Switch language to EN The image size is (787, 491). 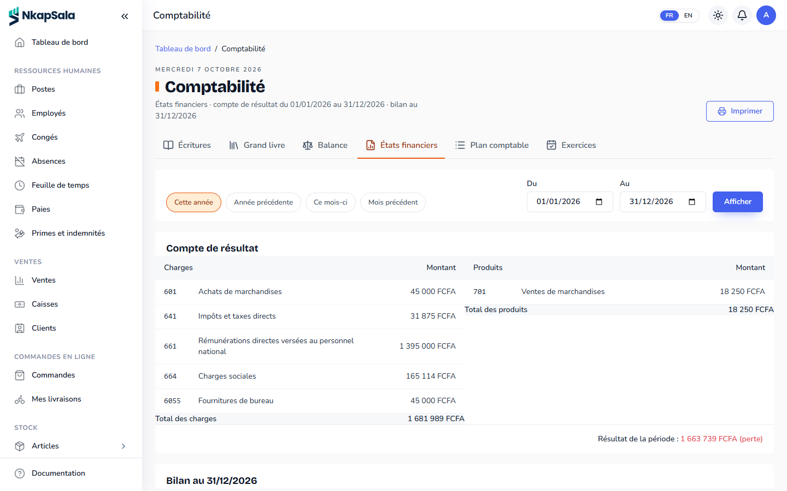pyautogui.click(x=688, y=15)
